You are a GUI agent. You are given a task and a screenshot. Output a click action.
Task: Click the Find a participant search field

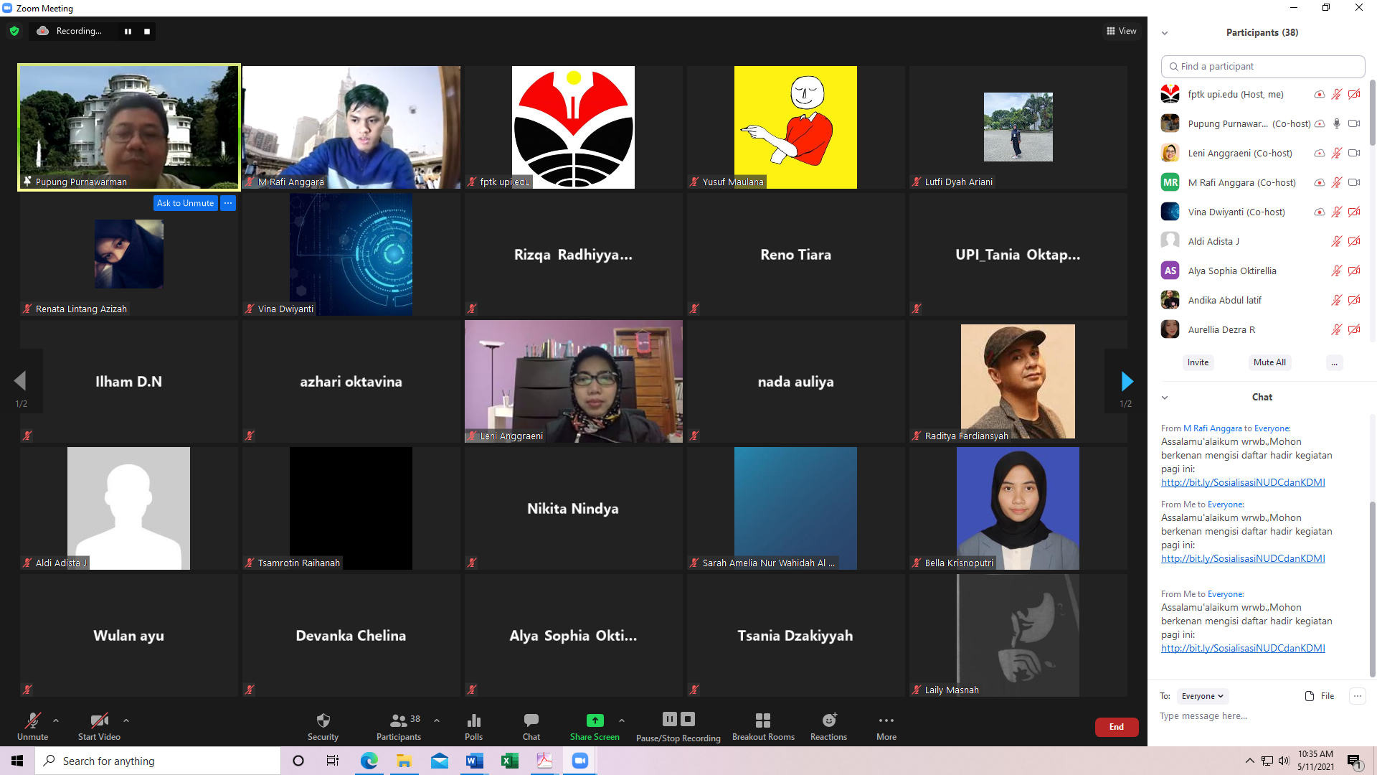(x=1263, y=66)
